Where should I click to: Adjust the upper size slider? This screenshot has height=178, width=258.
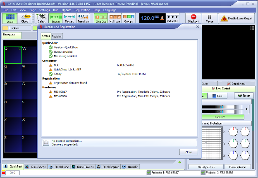(x=222, y=107)
